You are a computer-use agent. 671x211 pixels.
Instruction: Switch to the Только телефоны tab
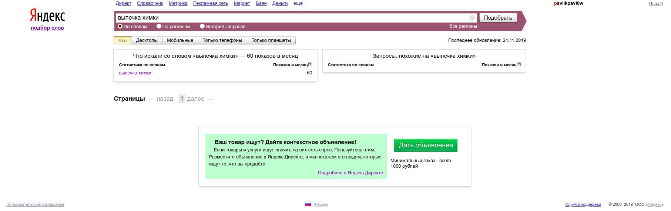pyautogui.click(x=222, y=40)
